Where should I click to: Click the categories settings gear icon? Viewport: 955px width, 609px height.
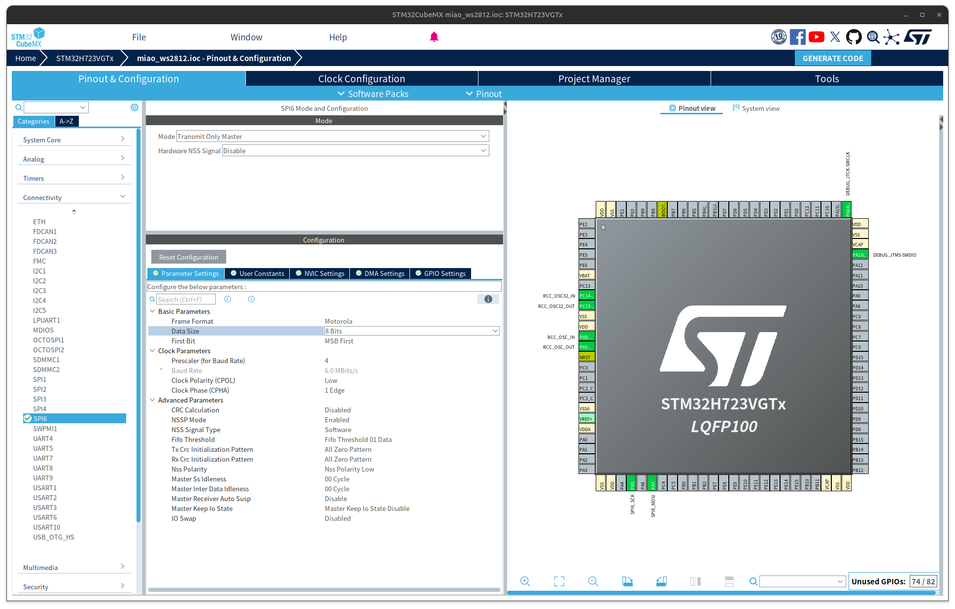pyautogui.click(x=135, y=107)
